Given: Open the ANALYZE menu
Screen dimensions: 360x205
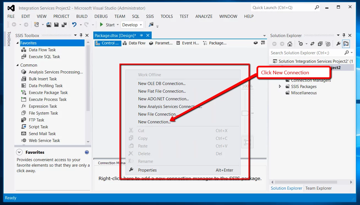Looking at the screenshot, I should (204, 16).
